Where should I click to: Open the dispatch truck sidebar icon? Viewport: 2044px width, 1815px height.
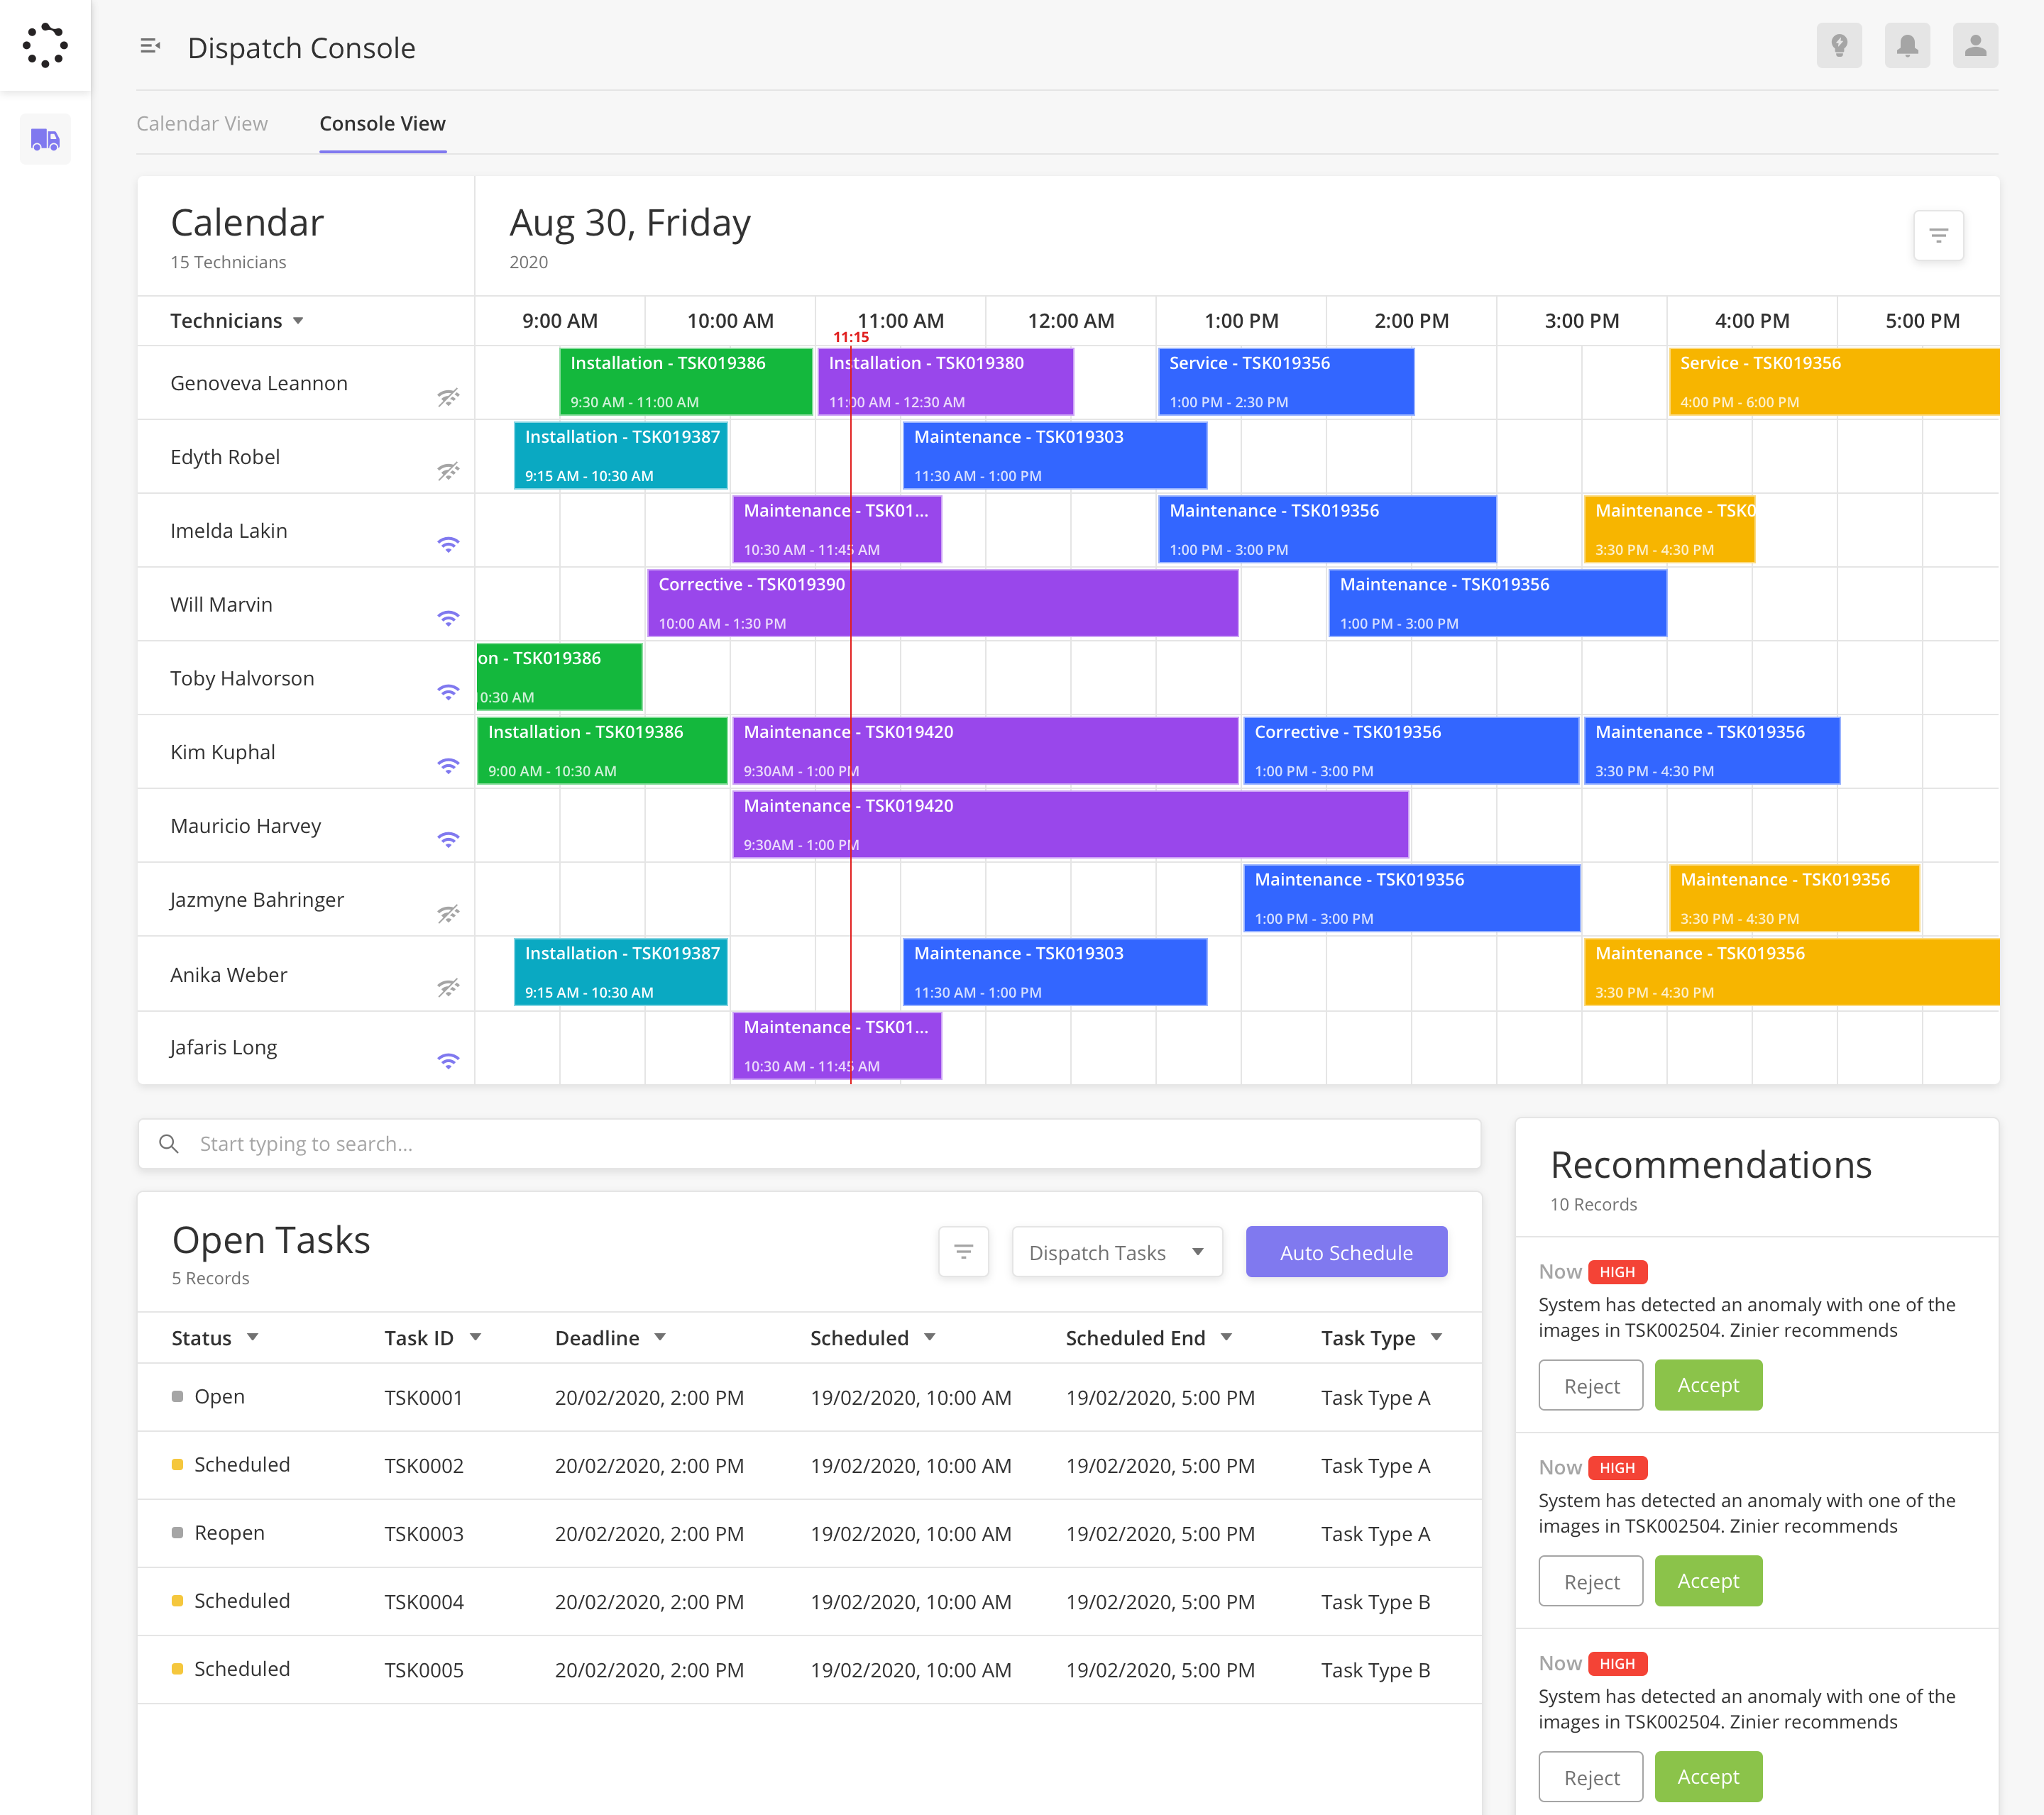pyautogui.click(x=45, y=139)
